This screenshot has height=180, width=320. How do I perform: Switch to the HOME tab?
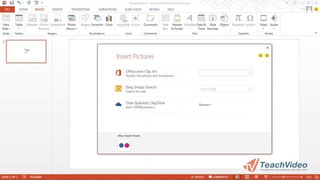23,9
